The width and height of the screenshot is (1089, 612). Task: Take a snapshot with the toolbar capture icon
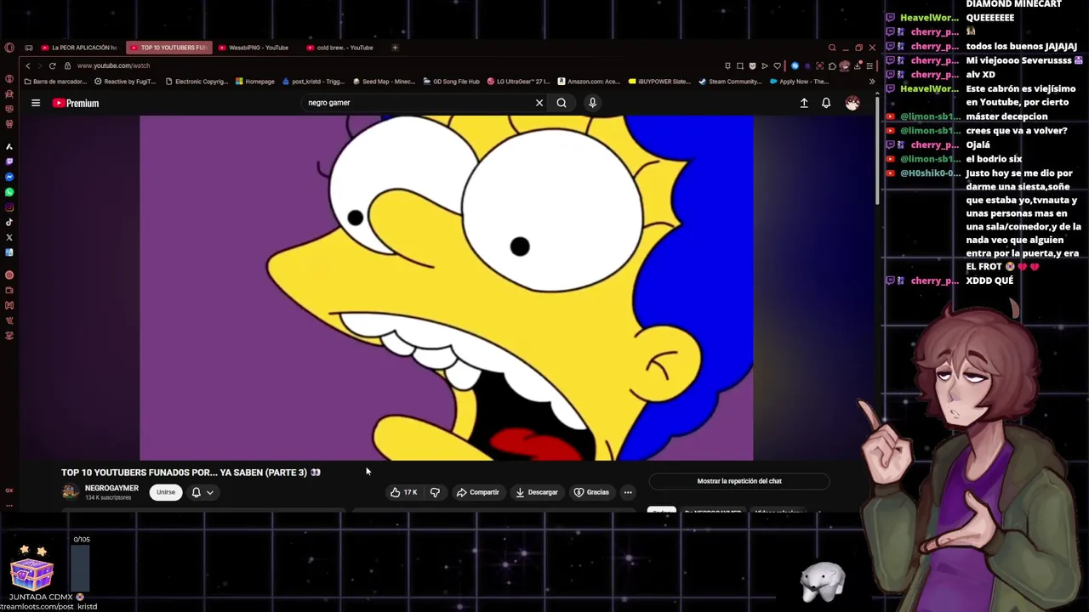click(740, 65)
